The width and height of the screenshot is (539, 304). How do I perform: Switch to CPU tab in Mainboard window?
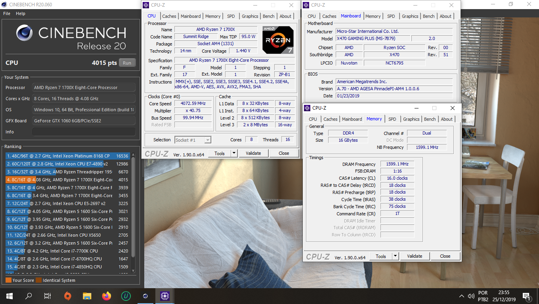[x=312, y=16]
